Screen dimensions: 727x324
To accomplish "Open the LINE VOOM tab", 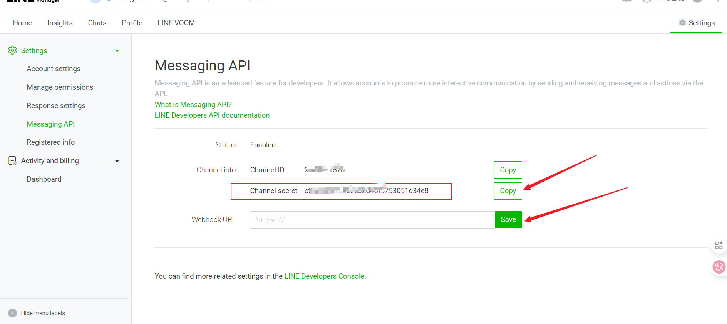I will (176, 23).
